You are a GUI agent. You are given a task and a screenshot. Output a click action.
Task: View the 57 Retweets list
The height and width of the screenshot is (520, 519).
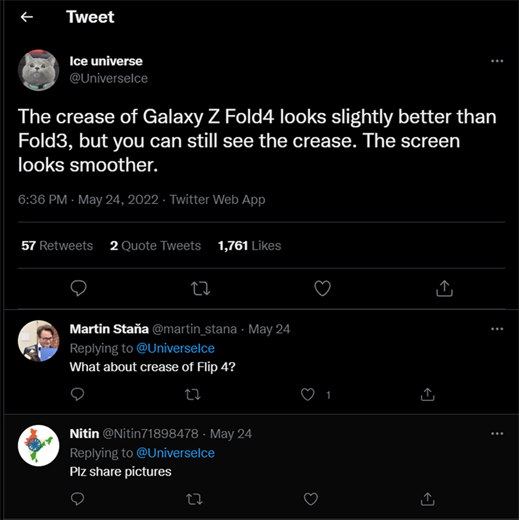click(x=56, y=246)
